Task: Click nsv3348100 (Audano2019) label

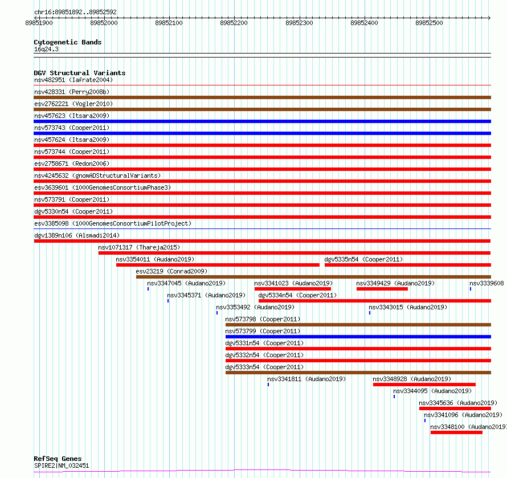Action: (x=468, y=427)
